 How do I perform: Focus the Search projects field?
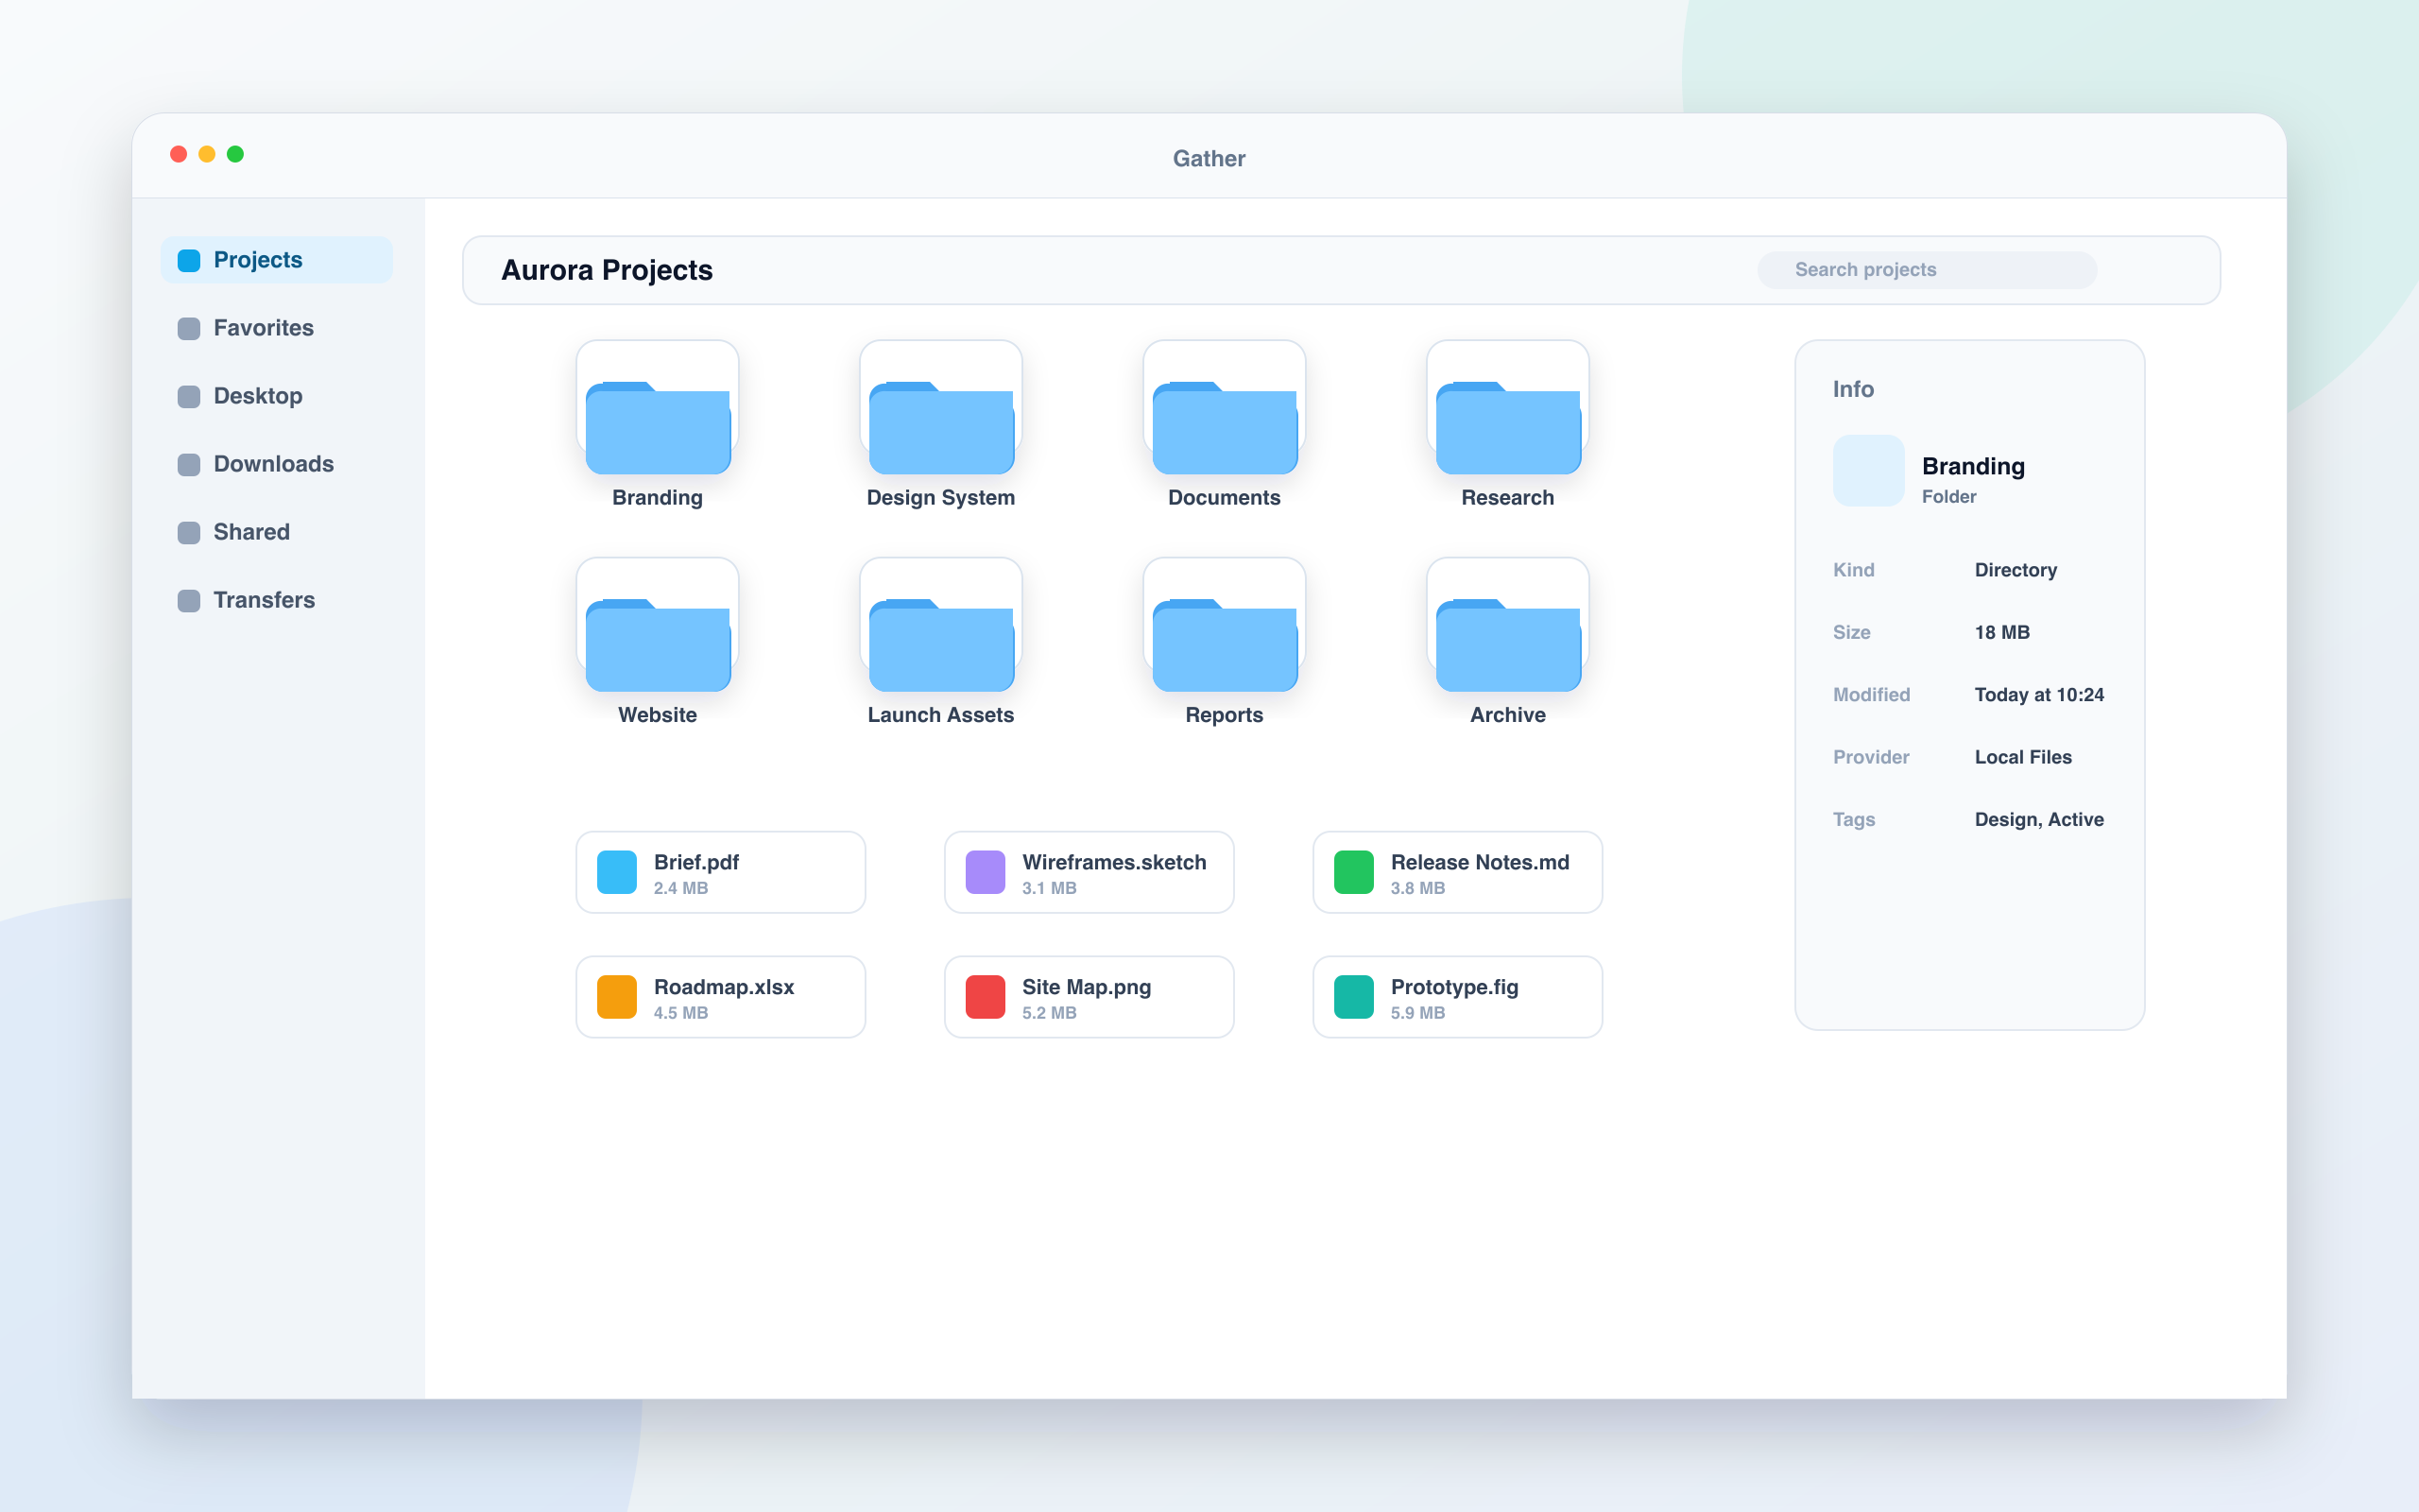pyautogui.click(x=1926, y=270)
